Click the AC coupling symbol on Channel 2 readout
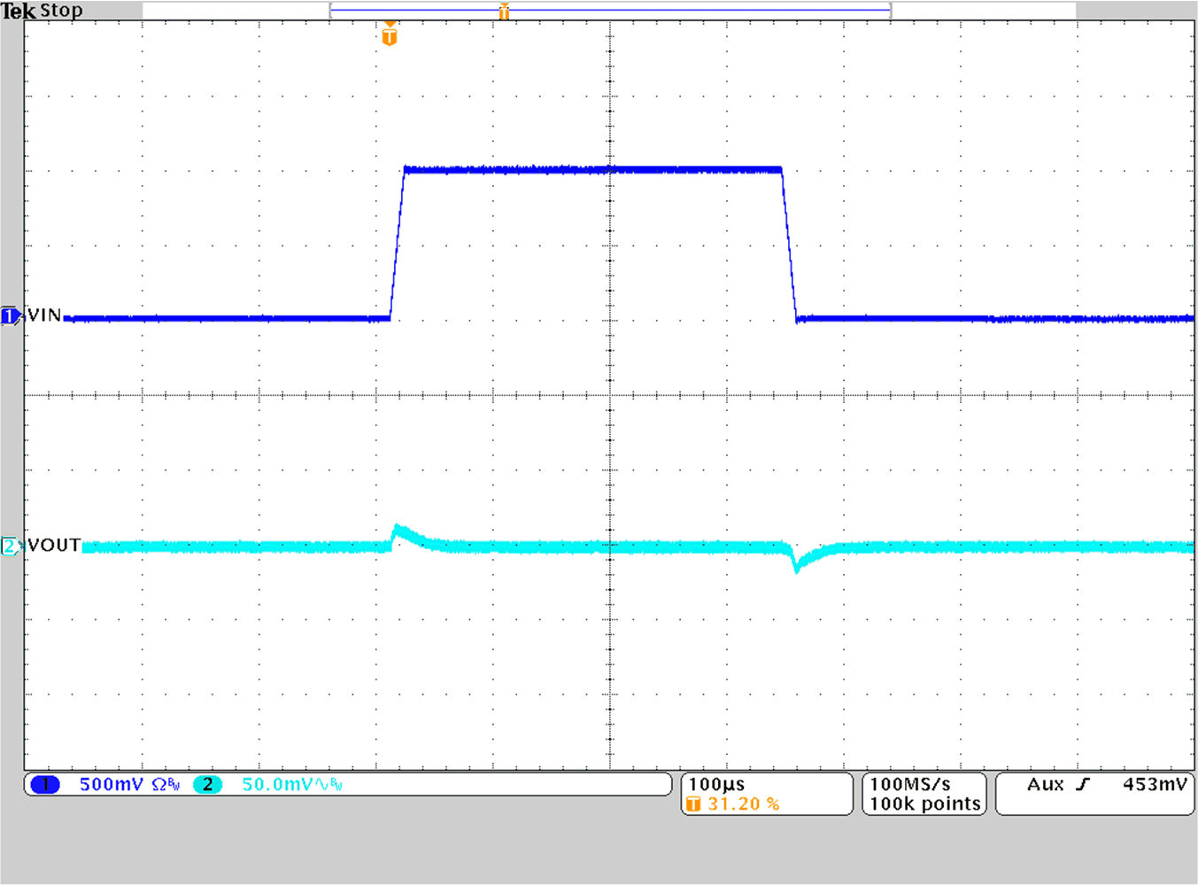 [321, 783]
